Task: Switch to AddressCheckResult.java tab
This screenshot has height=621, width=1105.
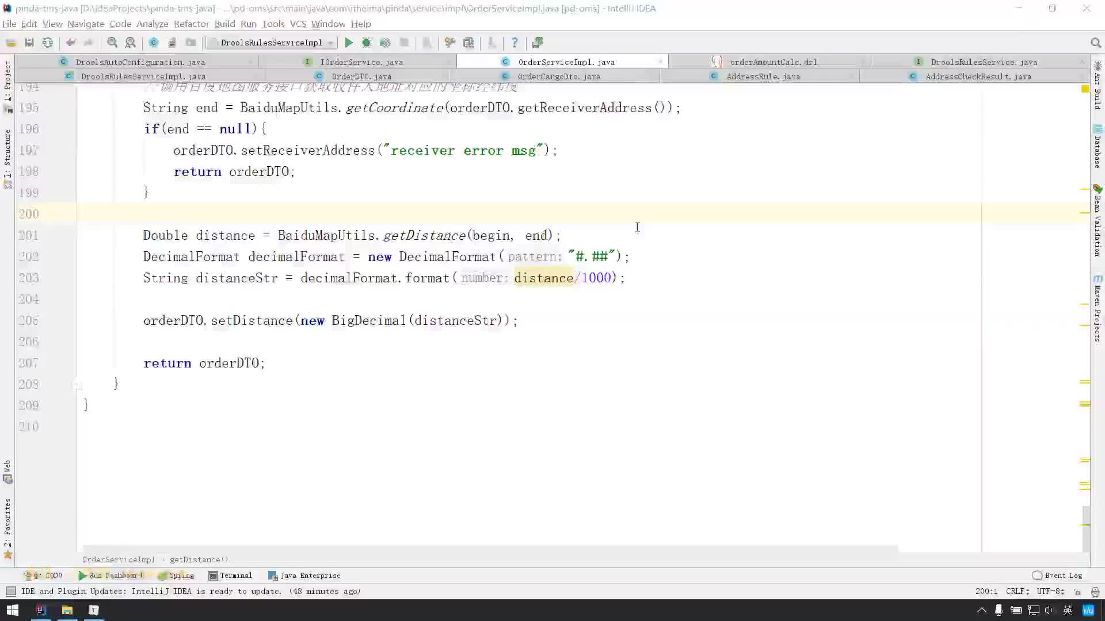Action: click(x=978, y=76)
